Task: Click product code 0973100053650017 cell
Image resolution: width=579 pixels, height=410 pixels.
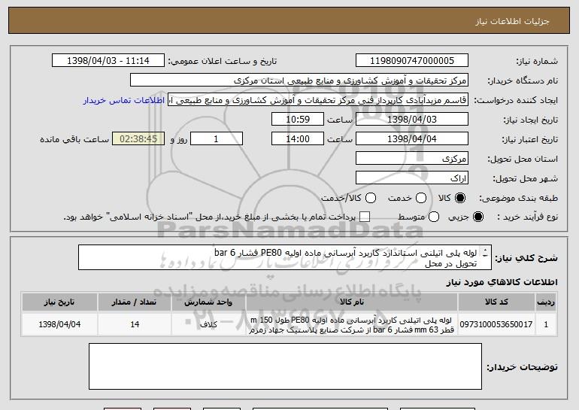Action: (x=496, y=325)
